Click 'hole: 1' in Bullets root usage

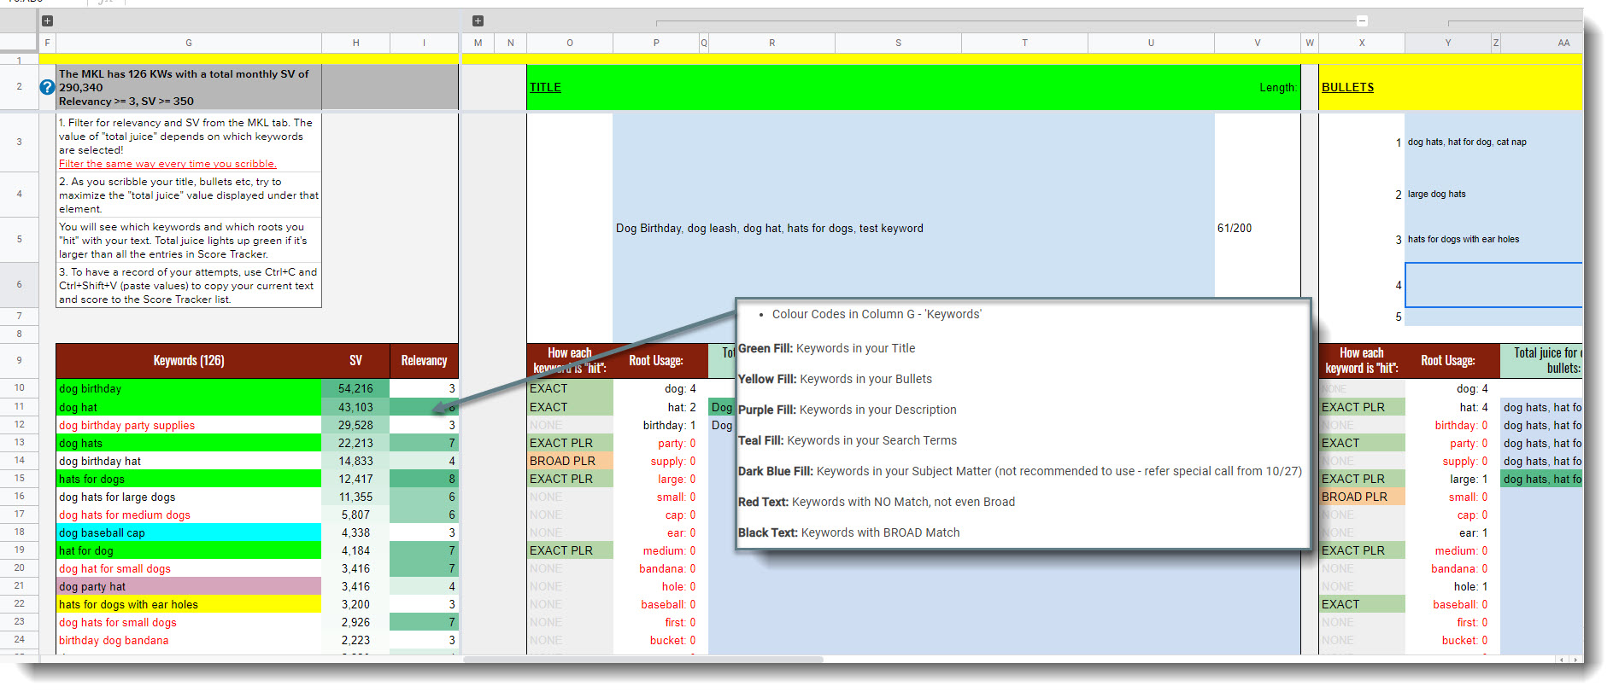click(1470, 586)
